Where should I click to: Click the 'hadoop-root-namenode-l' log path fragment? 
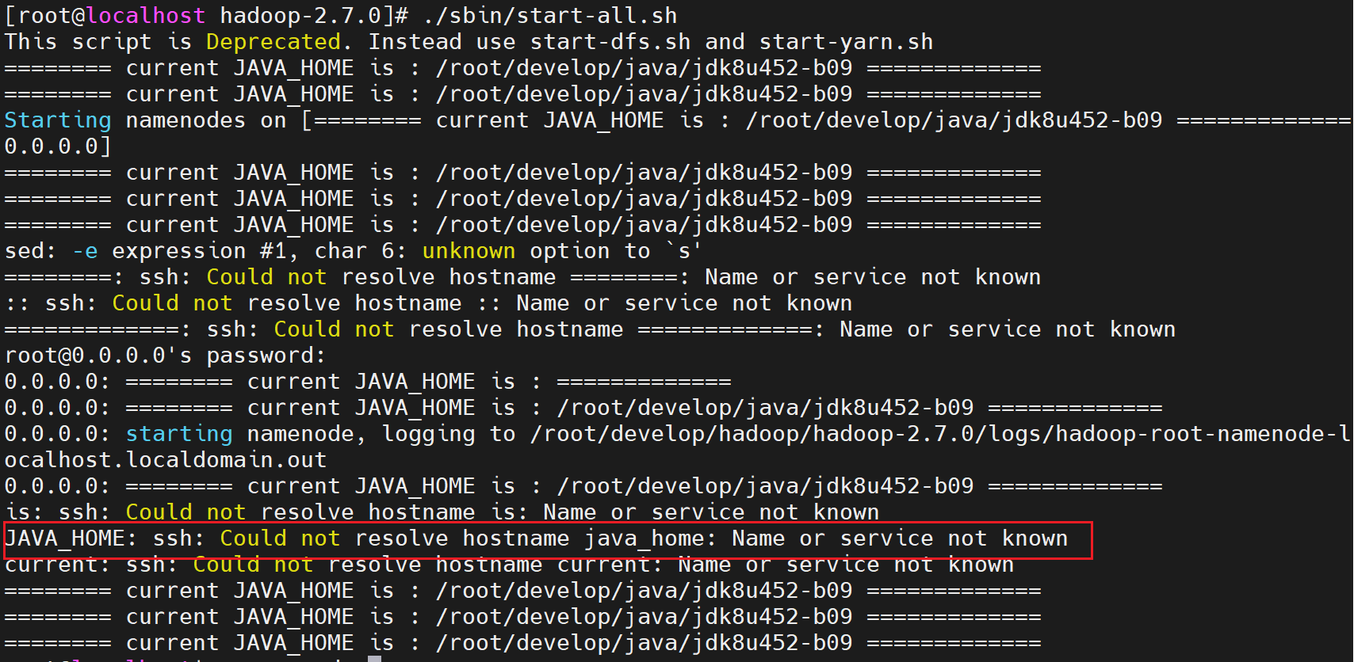coord(1203,434)
